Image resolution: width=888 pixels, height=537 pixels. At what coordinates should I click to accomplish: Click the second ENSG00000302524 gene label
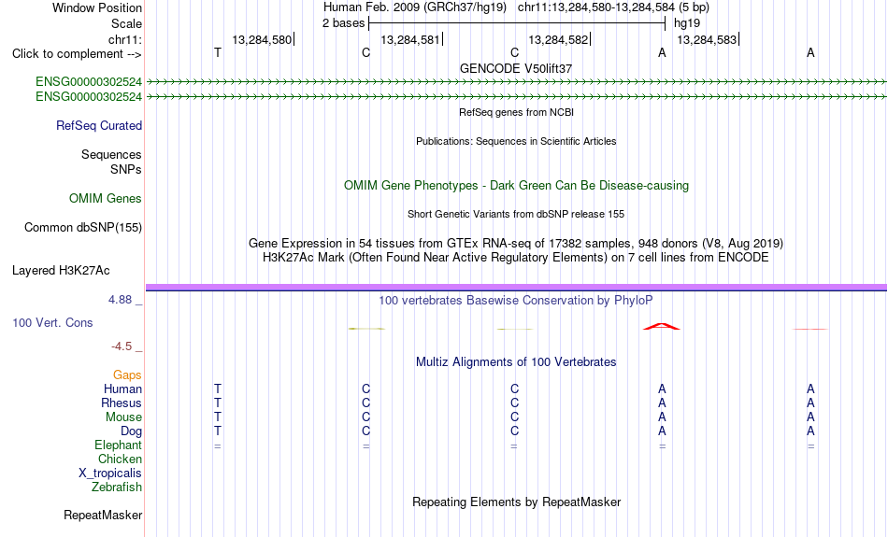pos(89,97)
